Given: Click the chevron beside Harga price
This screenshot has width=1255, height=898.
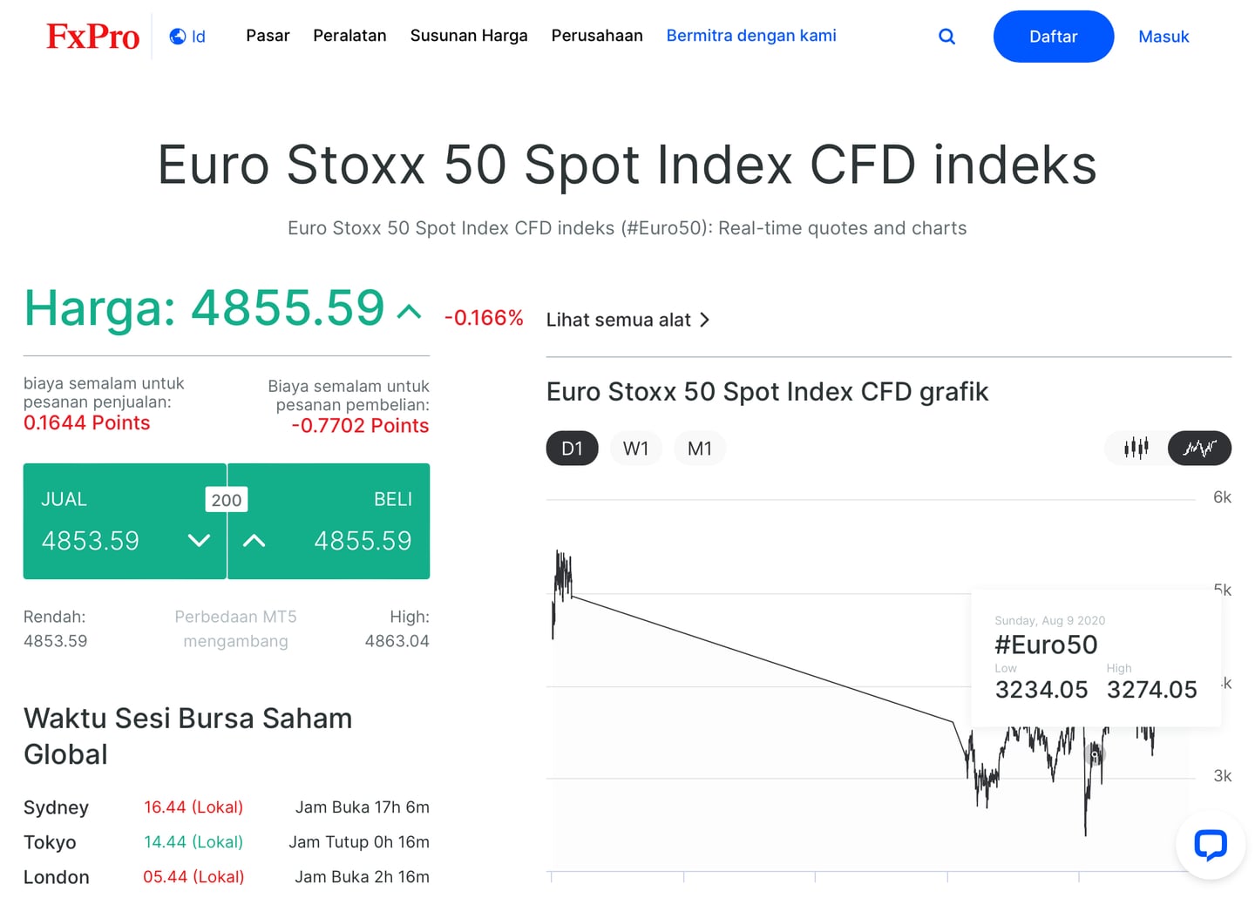Looking at the screenshot, I should [x=410, y=311].
